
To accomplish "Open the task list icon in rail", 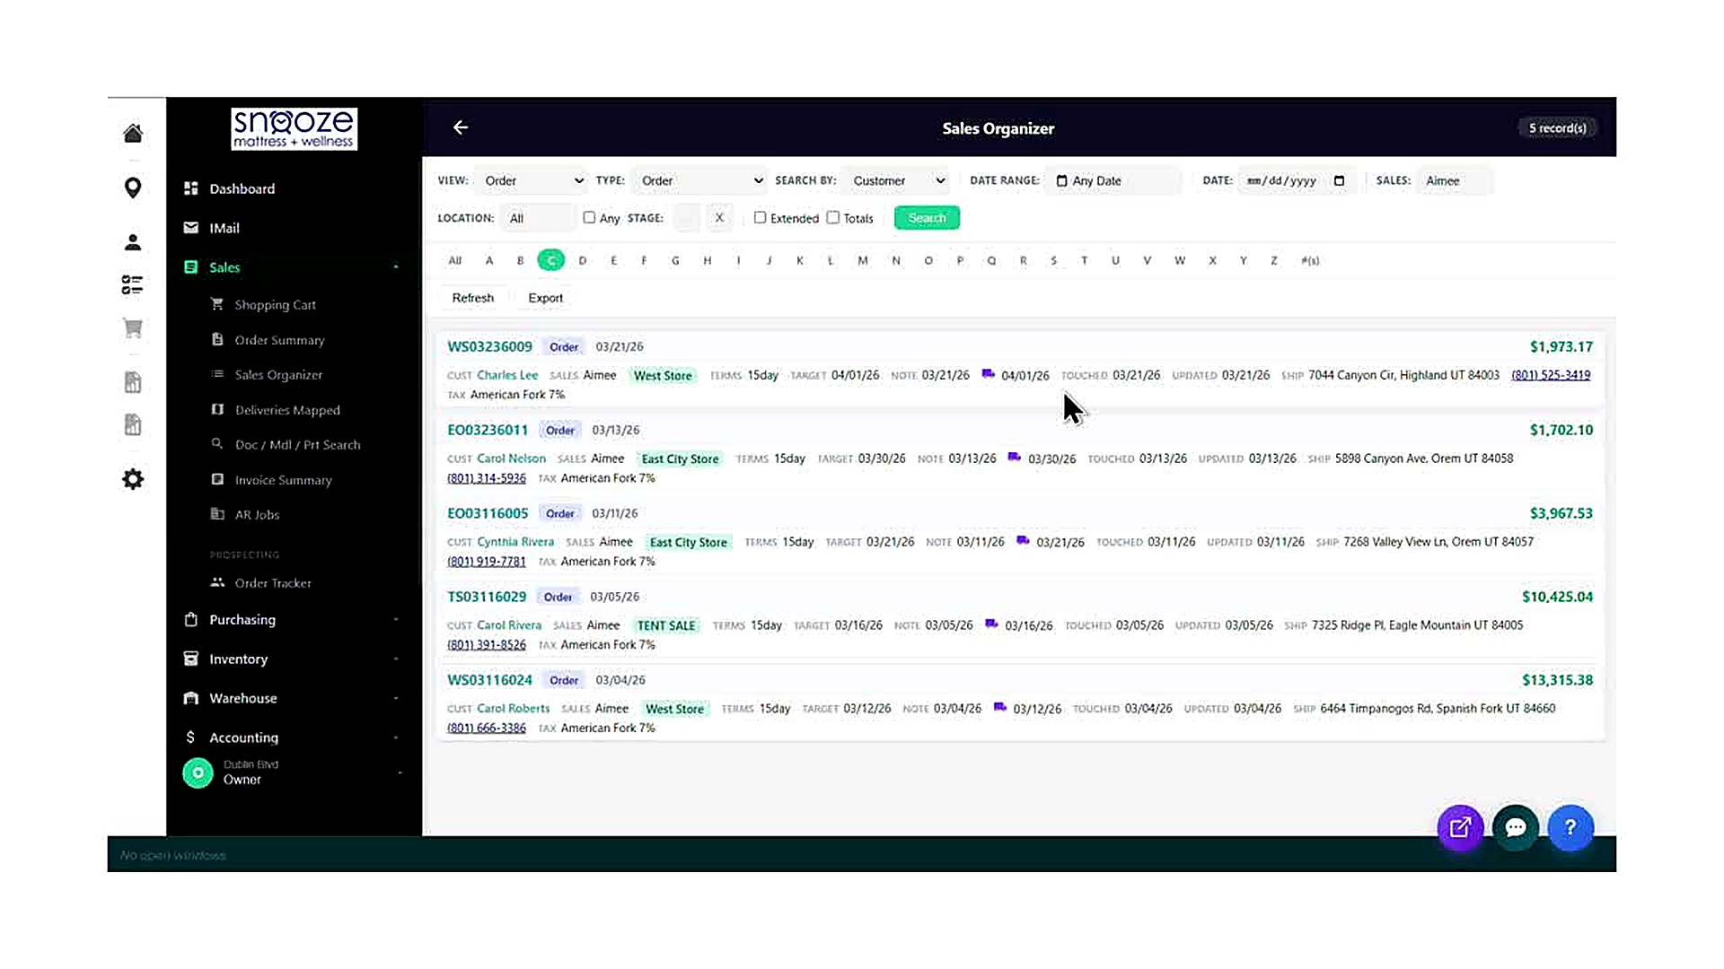I will (x=133, y=285).
